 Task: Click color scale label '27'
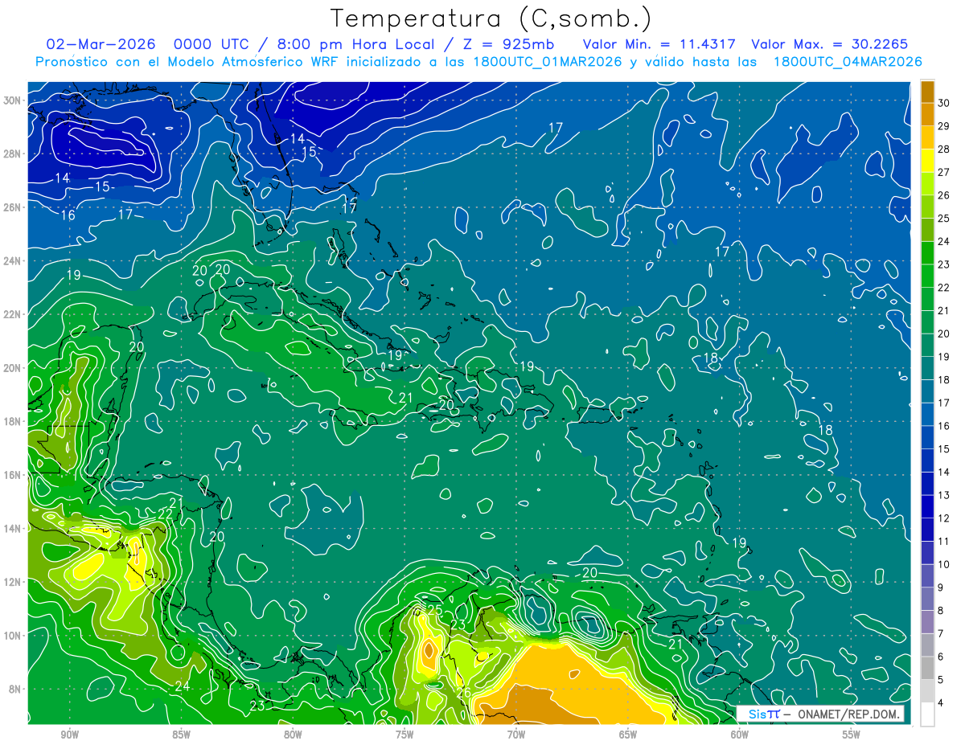[944, 172]
